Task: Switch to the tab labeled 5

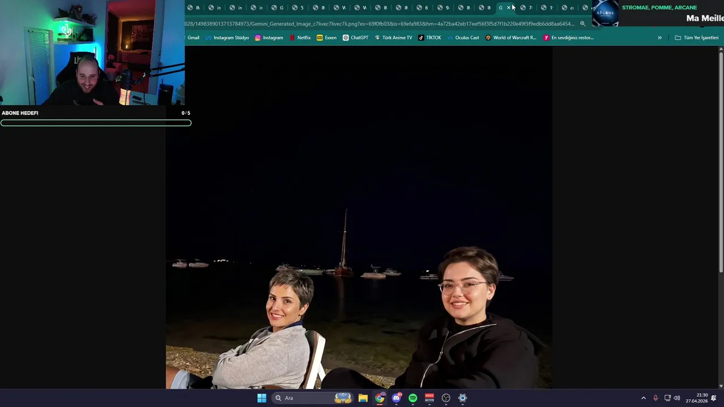Action: point(298,7)
